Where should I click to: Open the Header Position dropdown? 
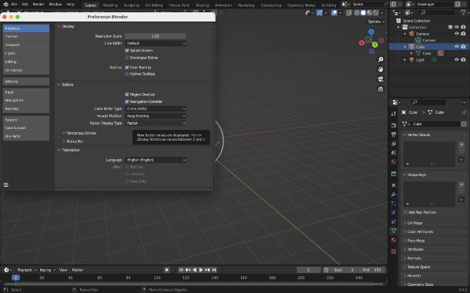156,116
